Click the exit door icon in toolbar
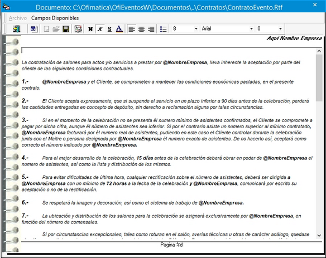This screenshot has width=326, height=258. (17, 29)
